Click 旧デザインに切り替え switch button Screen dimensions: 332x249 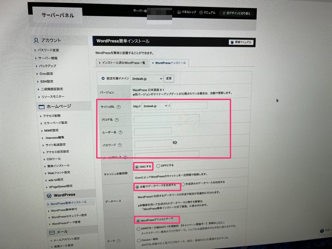tap(236, 13)
